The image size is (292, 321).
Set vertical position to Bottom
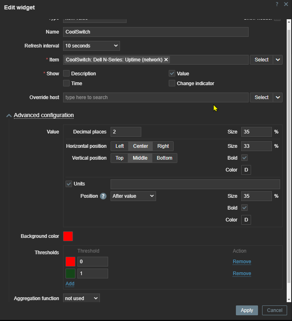click(x=165, y=158)
